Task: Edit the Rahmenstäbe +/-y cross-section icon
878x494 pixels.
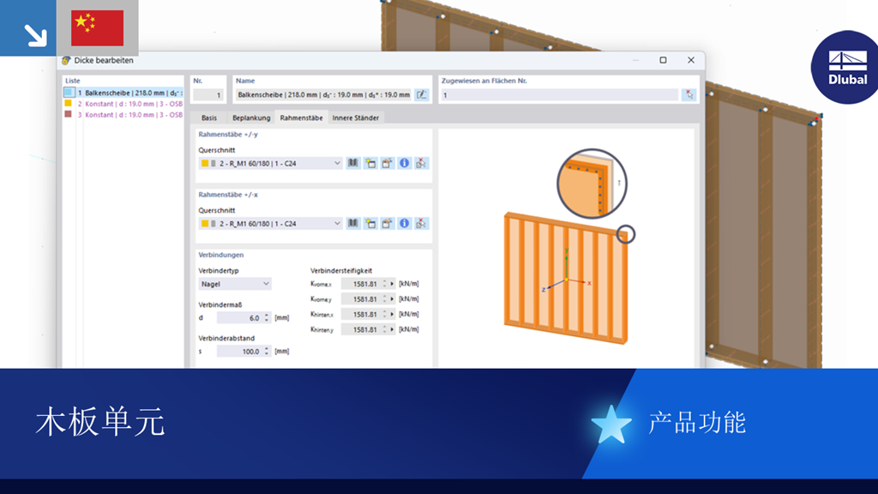Action: pyautogui.click(x=387, y=163)
